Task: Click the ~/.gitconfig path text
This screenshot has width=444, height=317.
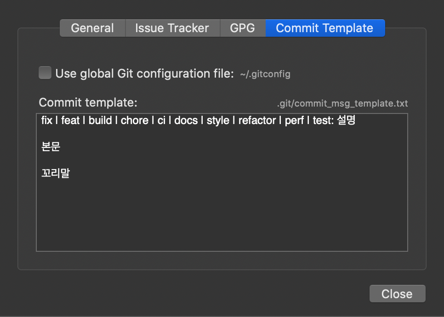Action: tap(265, 74)
